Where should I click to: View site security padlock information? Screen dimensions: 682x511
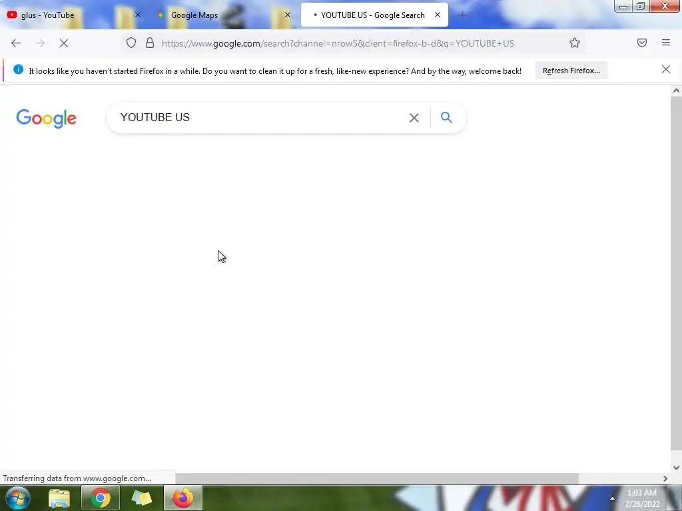[x=150, y=43]
